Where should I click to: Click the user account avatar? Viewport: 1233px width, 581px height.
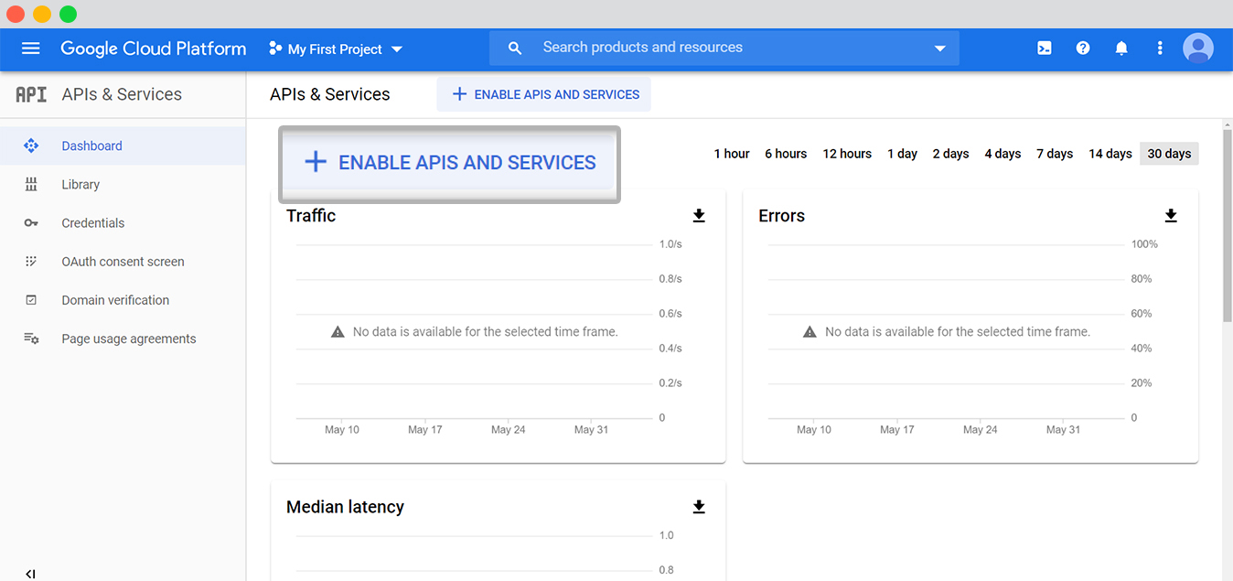pyautogui.click(x=1198, y=48)
